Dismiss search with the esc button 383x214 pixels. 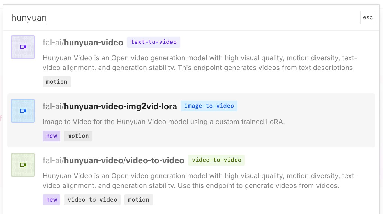[368, 18]
